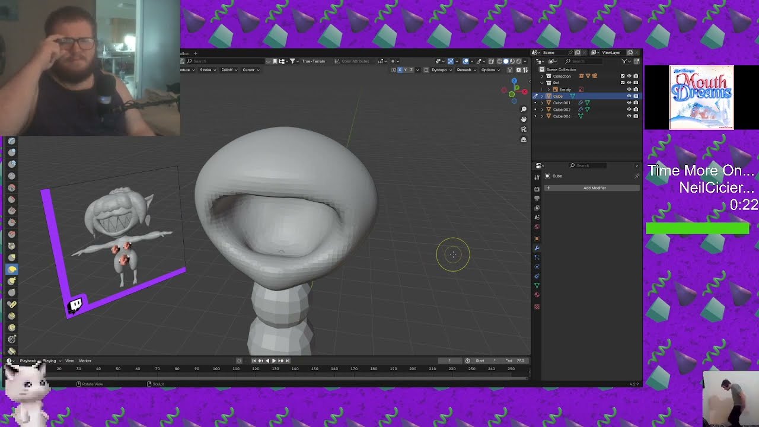Click the Cube.001 modifier wrench icon
This screenshot has height=427, width=759.
pos(581,103)
